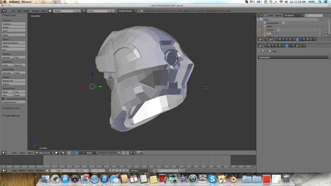The image size is (331, 186).
Task: Play the animation in reverse
Action: pyautogui.click(x=117, y=170)
